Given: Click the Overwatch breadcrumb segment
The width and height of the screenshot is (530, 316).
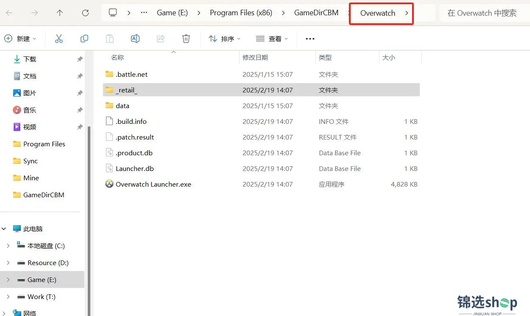Looking at the screenshot, I should 378,13.
